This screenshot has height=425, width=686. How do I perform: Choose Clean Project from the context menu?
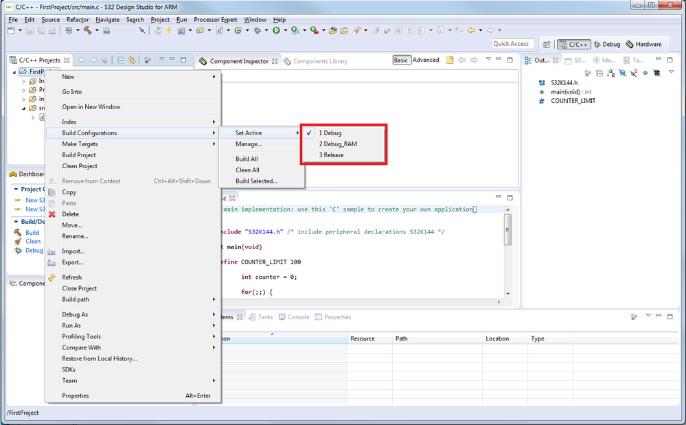click(80, 166)
